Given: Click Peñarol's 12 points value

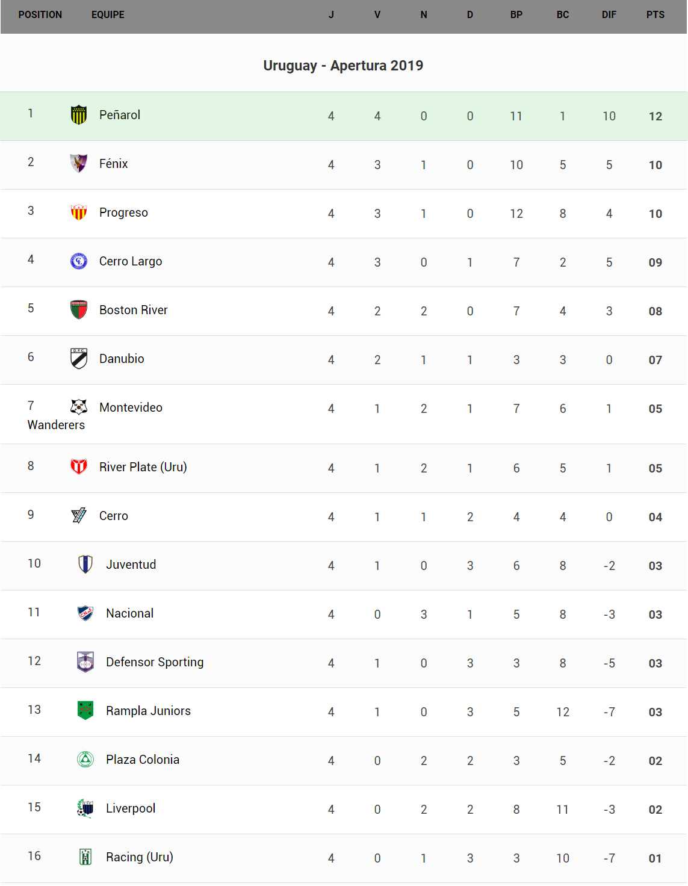Looking at the screenshot, I should pyautogui.click(x=655, y=116).
